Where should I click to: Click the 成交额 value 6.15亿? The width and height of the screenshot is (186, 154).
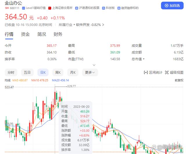[x=179, y=52]
